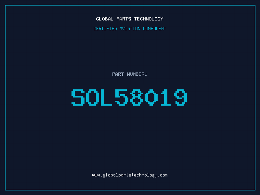The height and width of the screenshot is (195, 260).
Task: Select the word PARTS in the header title
Action: (124, 19)
